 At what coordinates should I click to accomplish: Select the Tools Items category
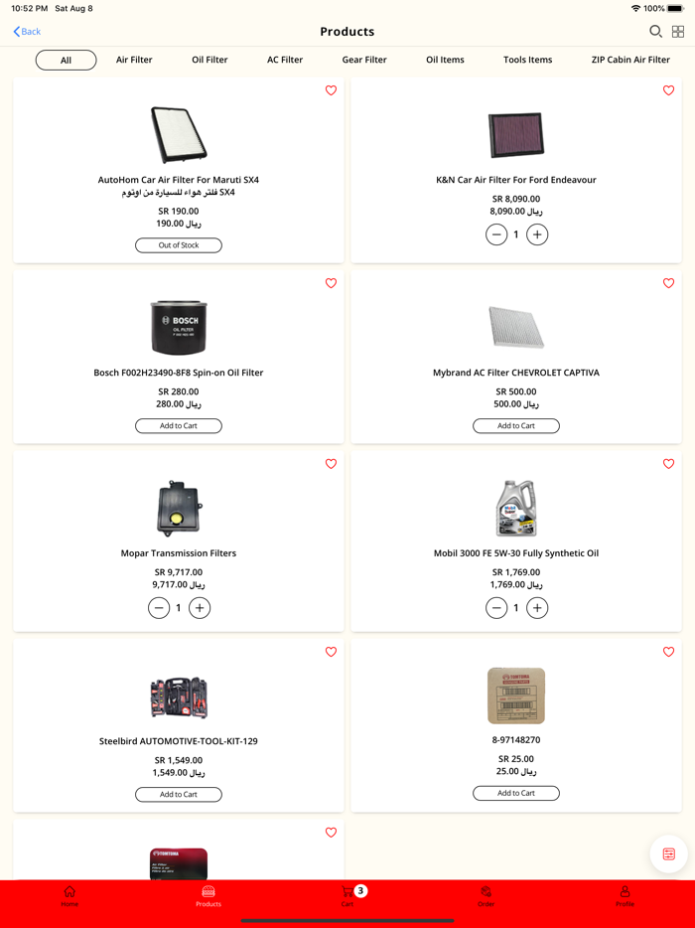527,60
